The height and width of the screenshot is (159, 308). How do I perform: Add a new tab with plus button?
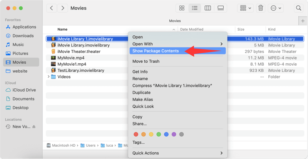[x=303, y=21]
